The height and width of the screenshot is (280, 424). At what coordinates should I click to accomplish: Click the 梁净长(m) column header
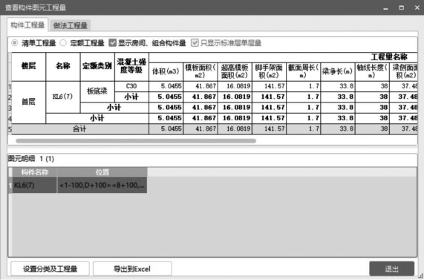pos(338,72)
